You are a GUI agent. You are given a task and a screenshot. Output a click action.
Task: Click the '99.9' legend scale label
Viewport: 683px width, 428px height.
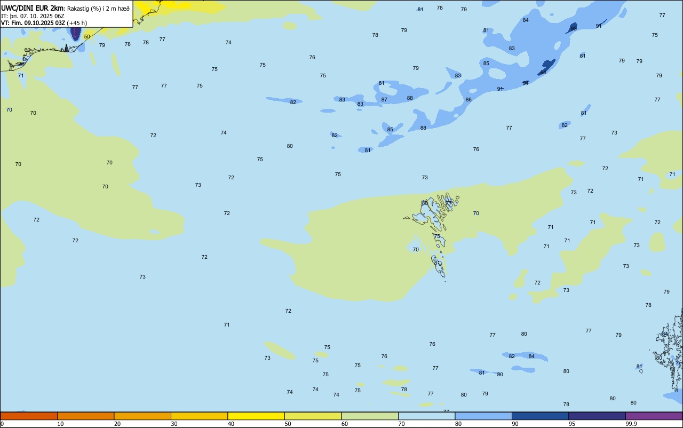[x=631, y=424]
